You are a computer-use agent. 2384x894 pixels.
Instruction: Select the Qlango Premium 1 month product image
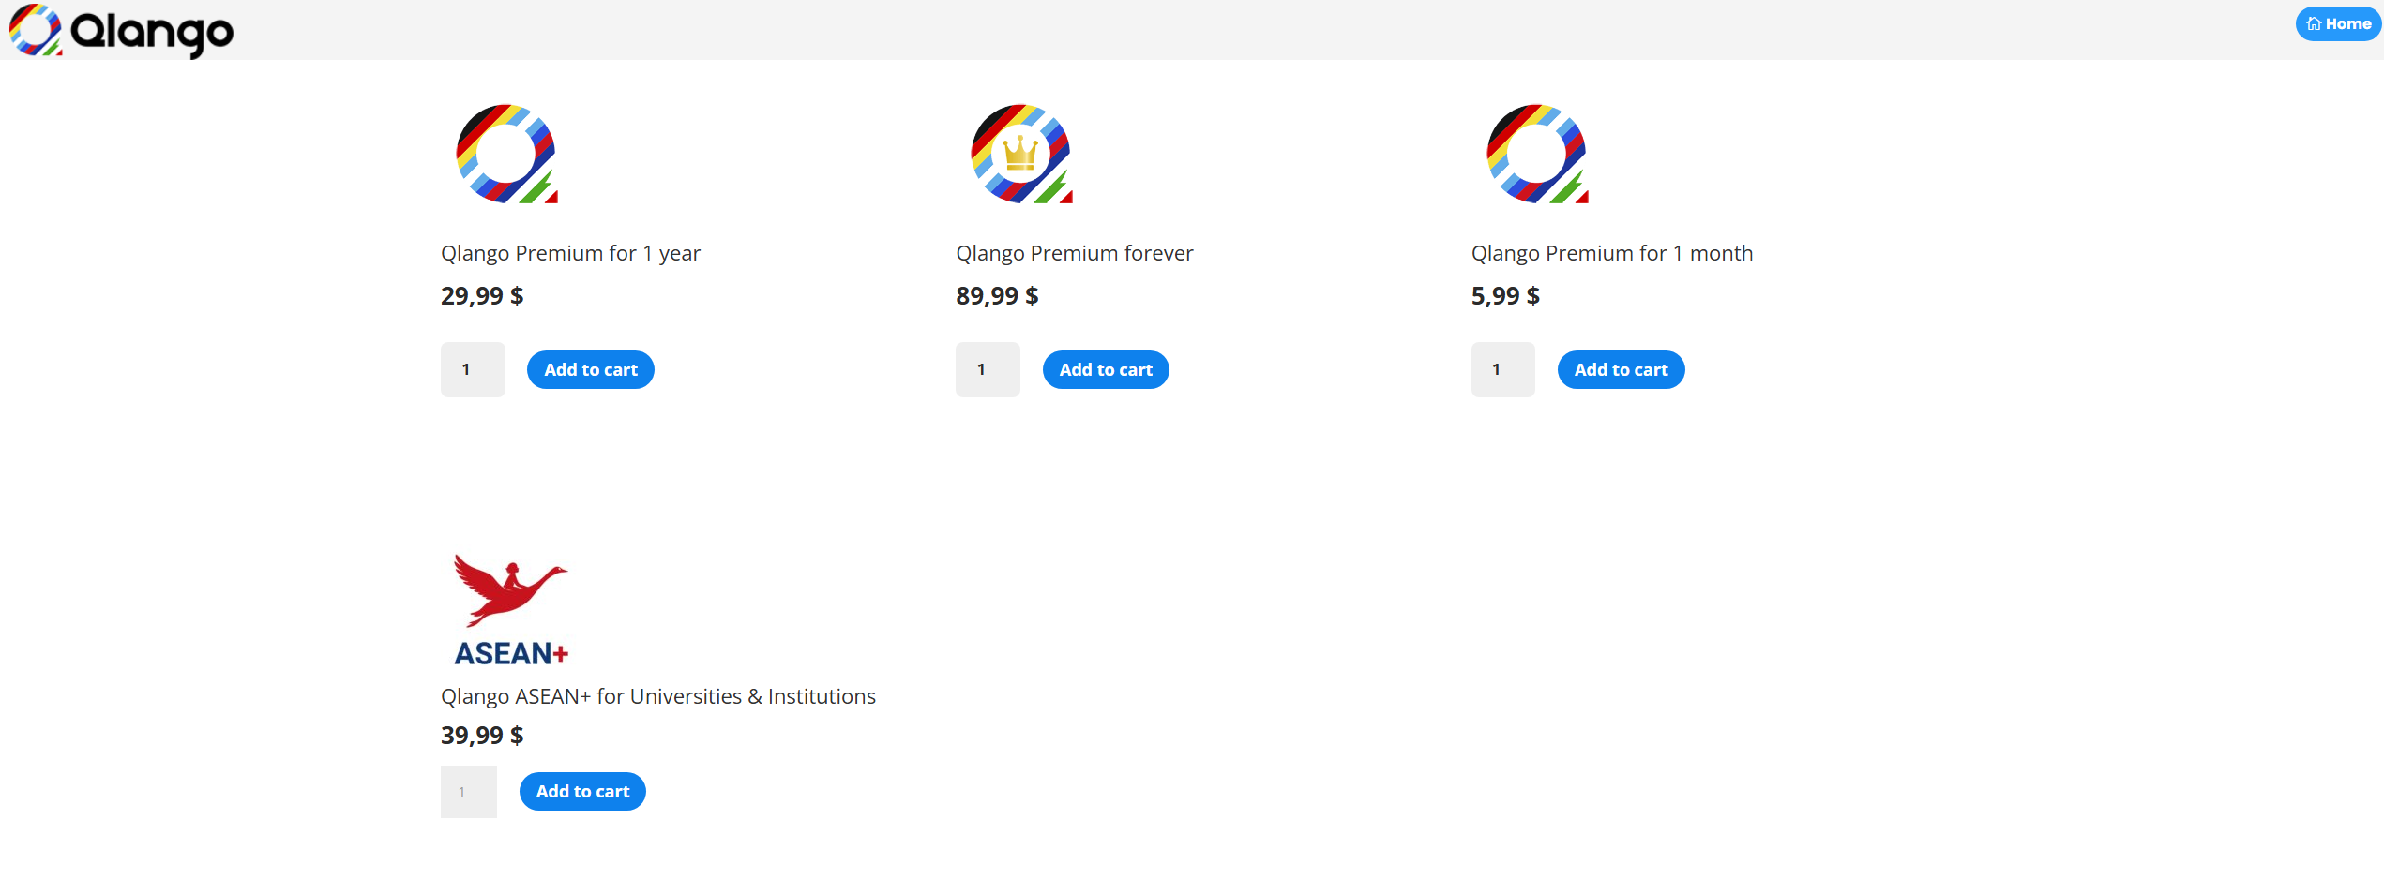pos(1538,154)
